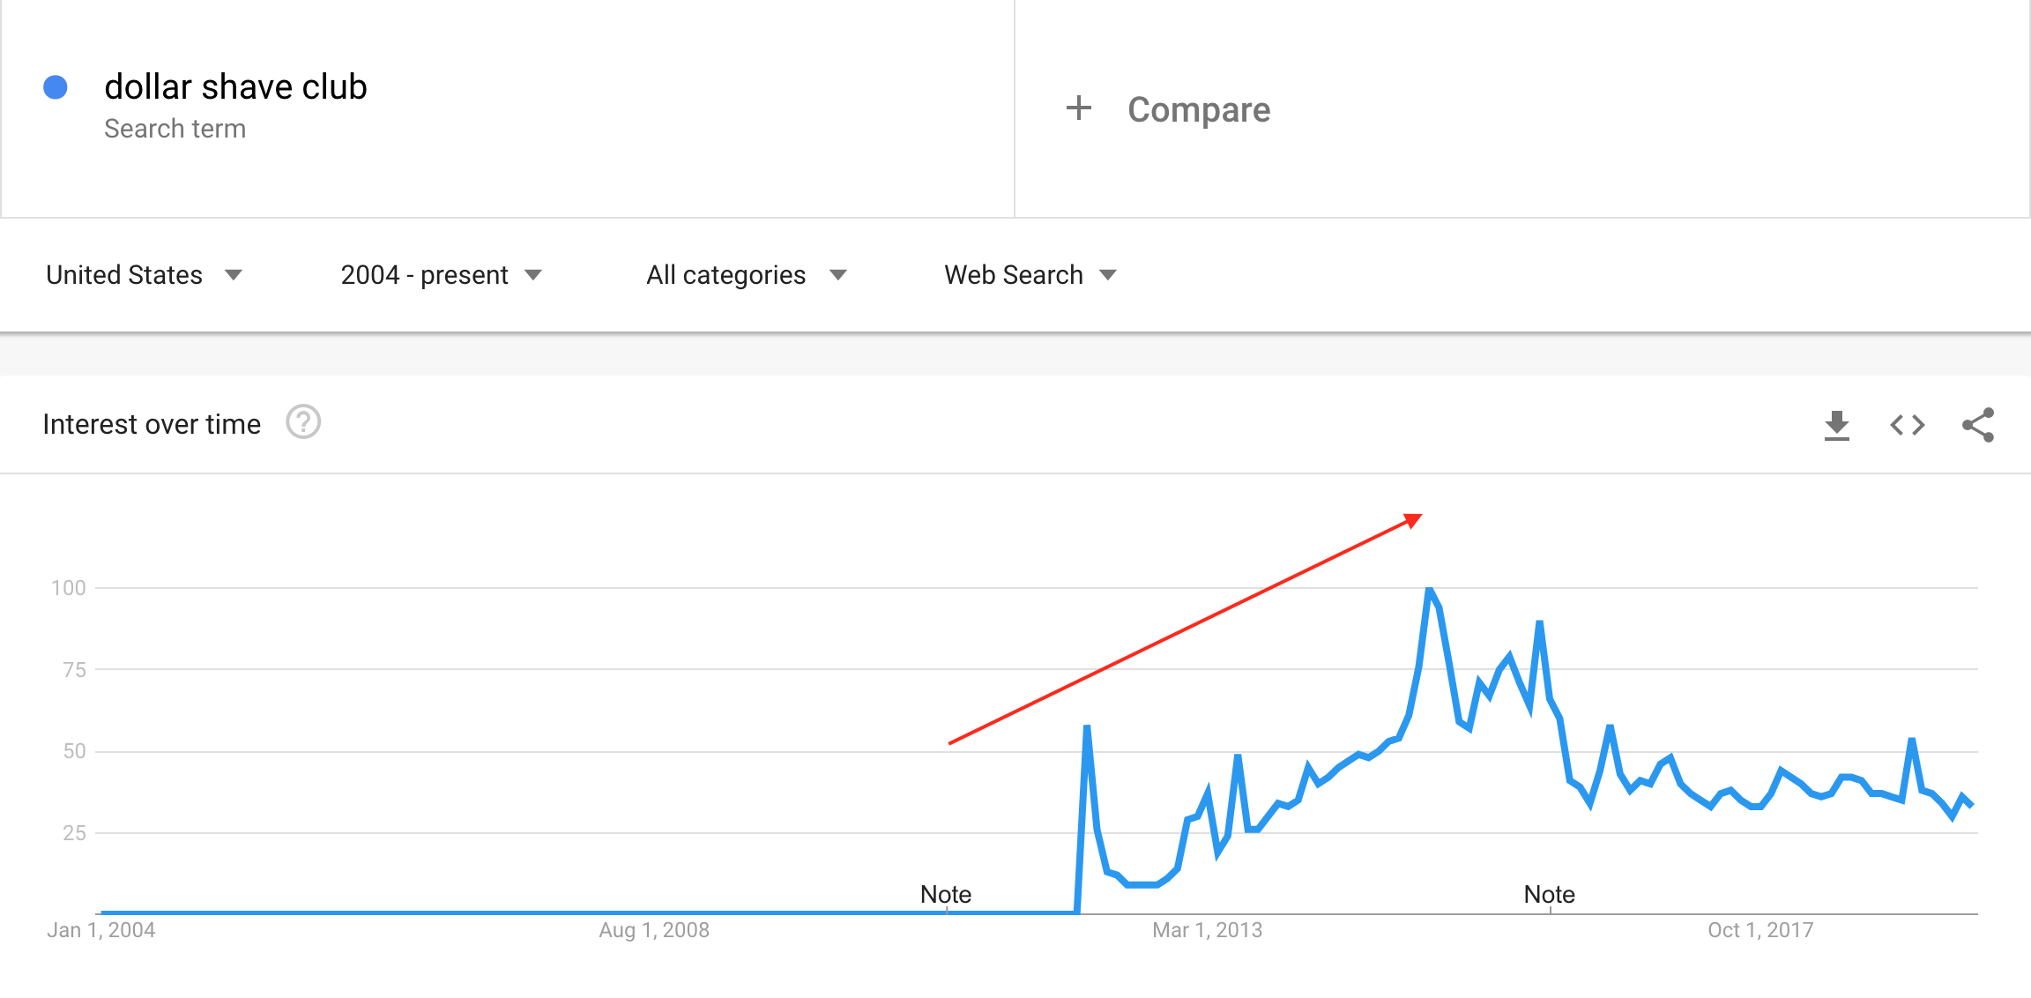Click the blue dot for dollar shave club
Screen dimensions: 2031x998
pos(56,87)
